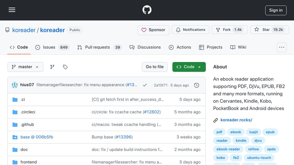
Task: Click the Go to file button
Action: [x=154, y=67]
